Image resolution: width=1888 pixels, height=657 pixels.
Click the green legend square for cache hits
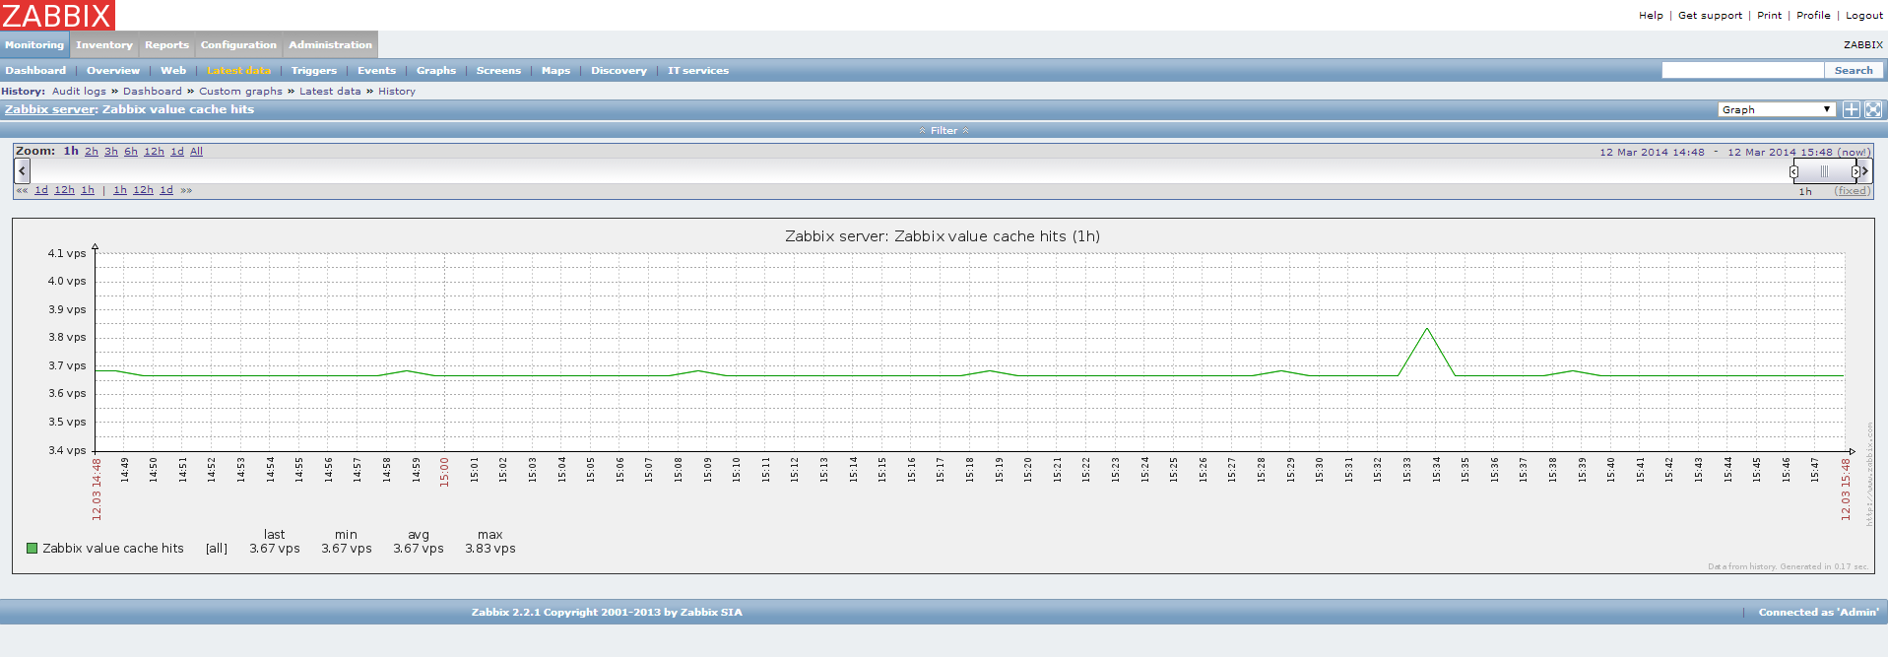[32, 549]
